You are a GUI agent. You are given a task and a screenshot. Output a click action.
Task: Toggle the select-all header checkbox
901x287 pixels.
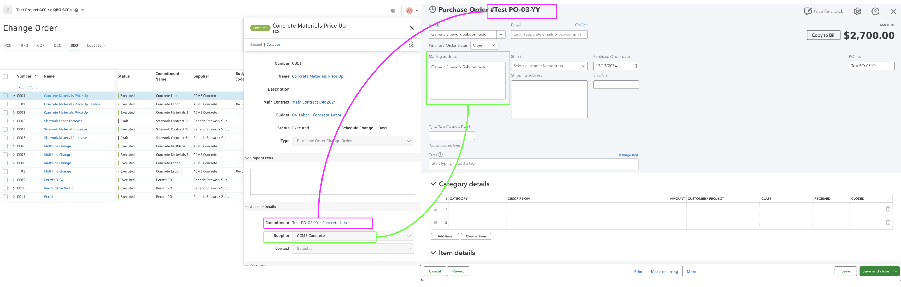pos(5,76)
